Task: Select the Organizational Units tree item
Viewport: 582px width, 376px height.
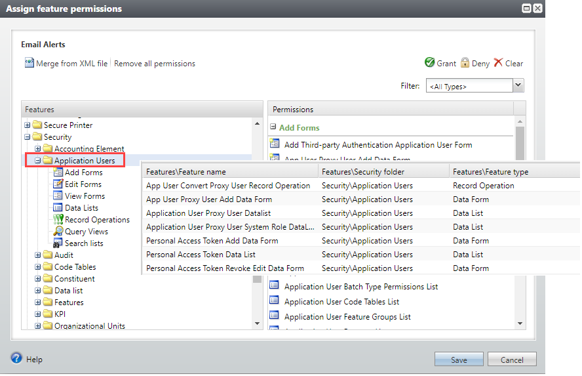Action: coord(89,325)
